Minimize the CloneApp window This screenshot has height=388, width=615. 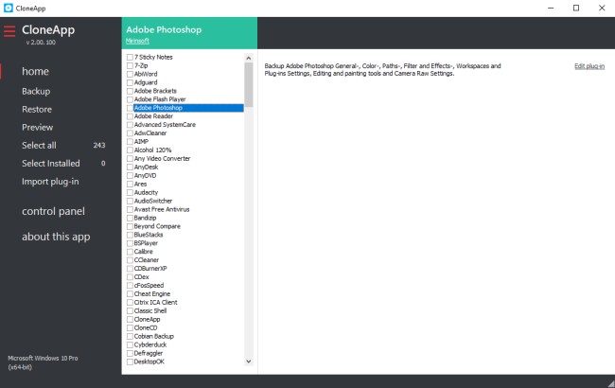(551, 8)
